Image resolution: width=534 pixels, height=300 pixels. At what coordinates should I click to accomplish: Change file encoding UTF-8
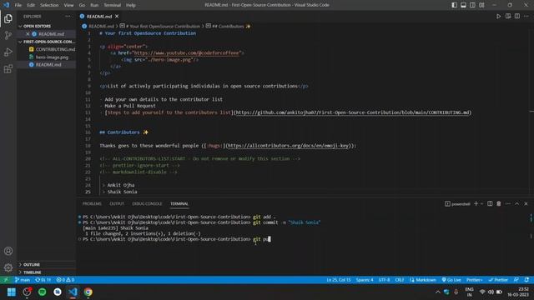[x=384, y=280]
